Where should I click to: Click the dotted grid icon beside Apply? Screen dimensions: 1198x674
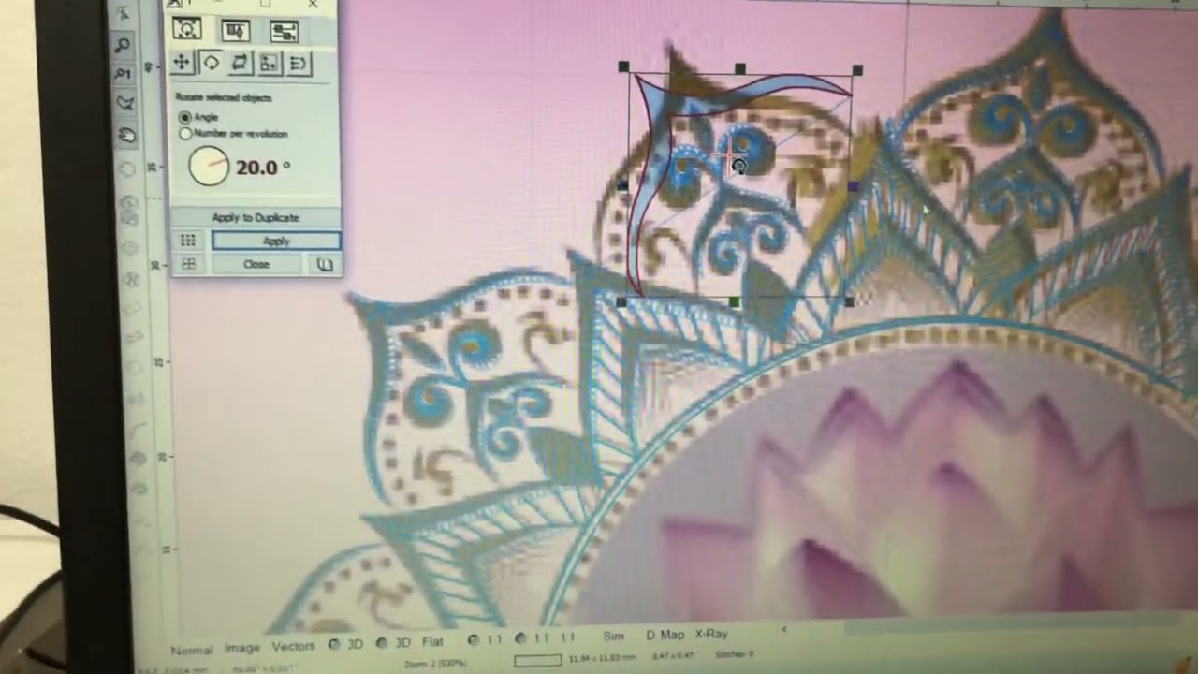pyautogui.click(x=188, y=241)
